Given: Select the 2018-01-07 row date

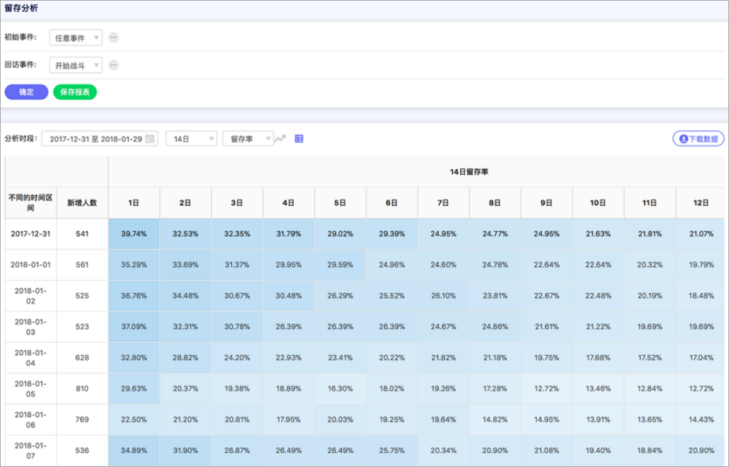Looking at the screenshot, I should (31, 450).
